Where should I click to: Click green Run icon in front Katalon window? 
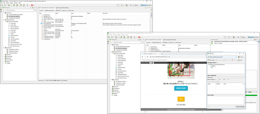point(229,37)
